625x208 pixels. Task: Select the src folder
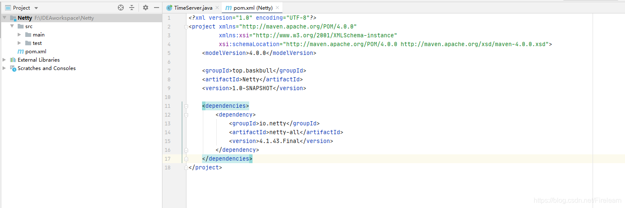tap(29, 26)
